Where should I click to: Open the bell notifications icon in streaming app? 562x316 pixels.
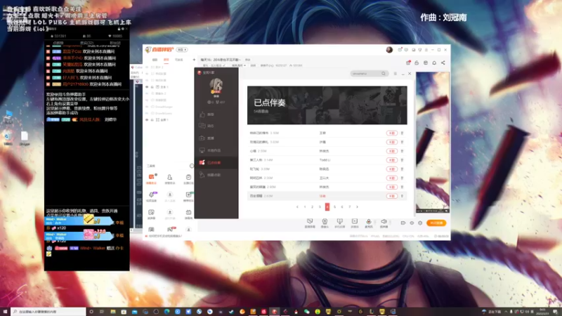click(x=434, y=62)
